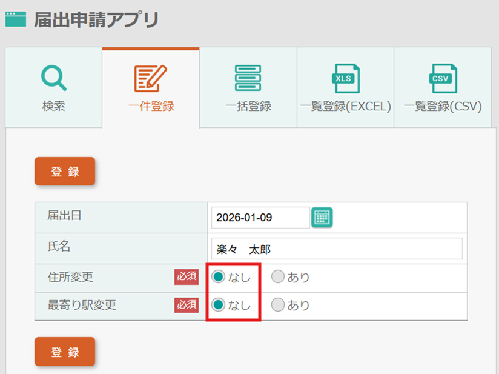The image size is (499, 374).
Task: Click the pencil-and-form icon for 一件登録
Action: (150, 78)
